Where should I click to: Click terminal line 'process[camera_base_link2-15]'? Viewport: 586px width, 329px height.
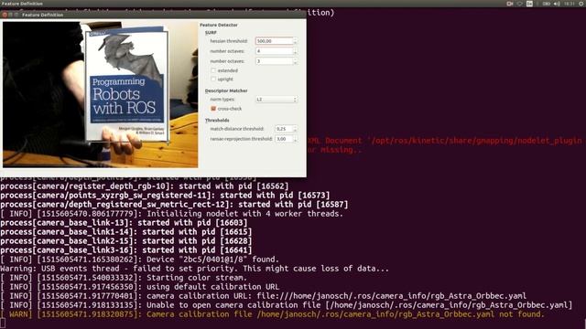click(x=126, y=241)
